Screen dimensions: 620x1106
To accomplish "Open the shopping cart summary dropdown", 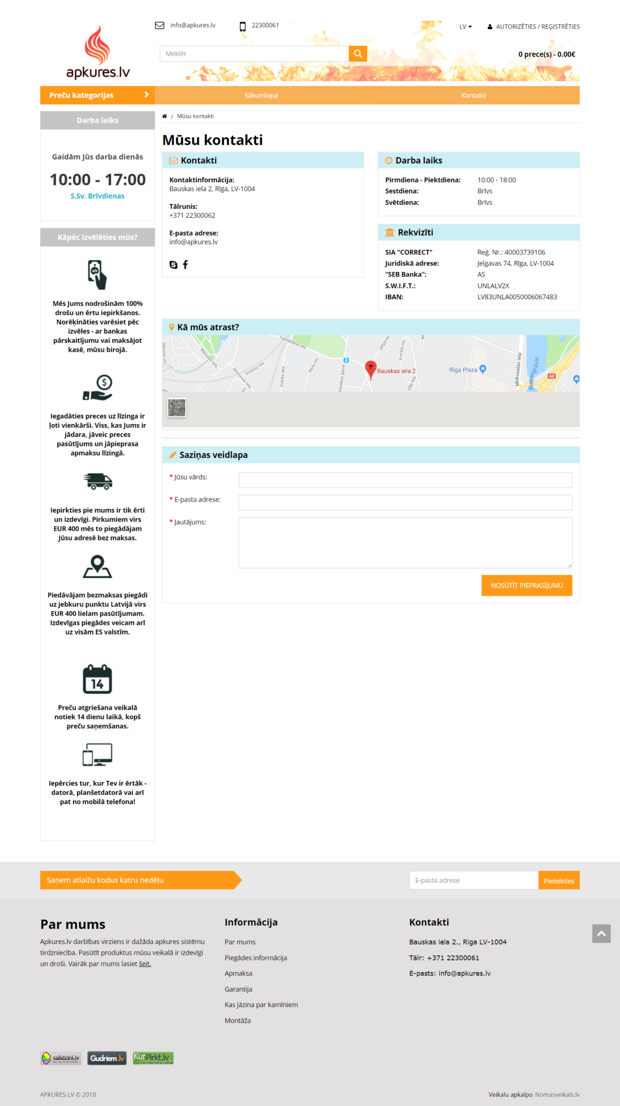I will point(546,55).
